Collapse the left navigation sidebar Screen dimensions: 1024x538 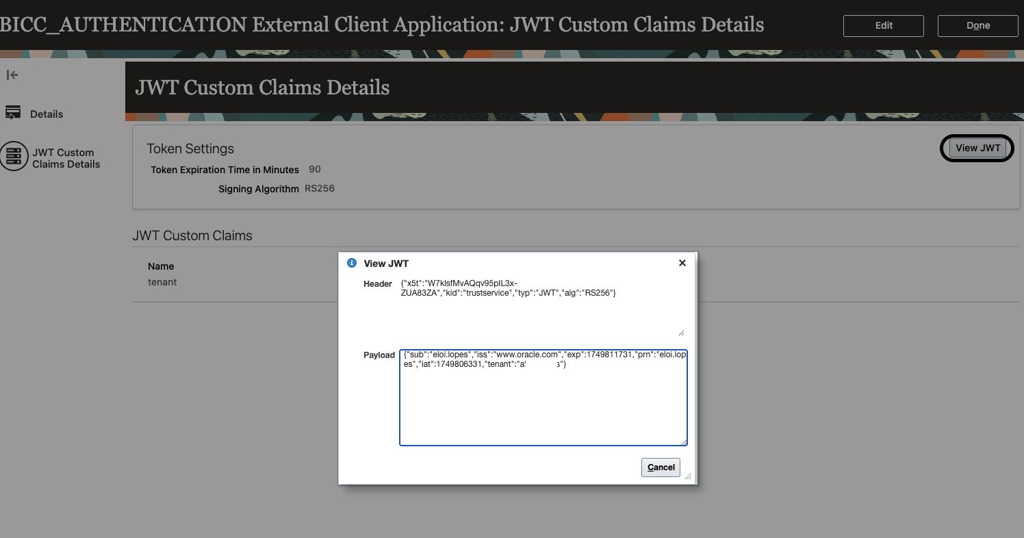click(12, 75)
